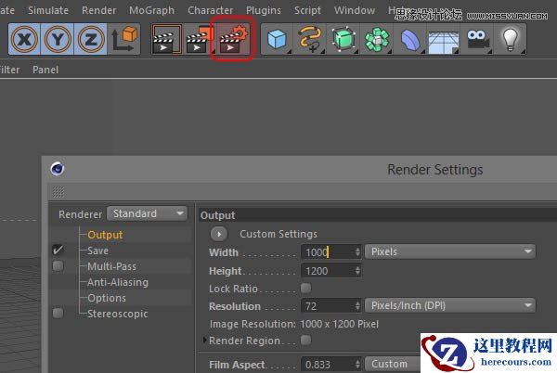557x373 pixels.
Task: Click the Cinema 4D logo in Render Settings
Action: (58, 169)
